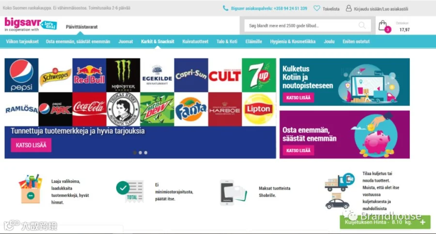Open Joulu category

click(x=329, y=42)
